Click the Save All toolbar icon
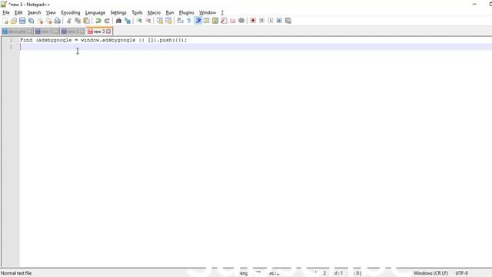 tap(31, 21)
